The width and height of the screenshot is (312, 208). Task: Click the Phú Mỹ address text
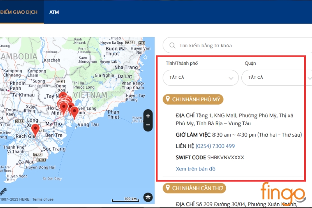click(234, 119)
